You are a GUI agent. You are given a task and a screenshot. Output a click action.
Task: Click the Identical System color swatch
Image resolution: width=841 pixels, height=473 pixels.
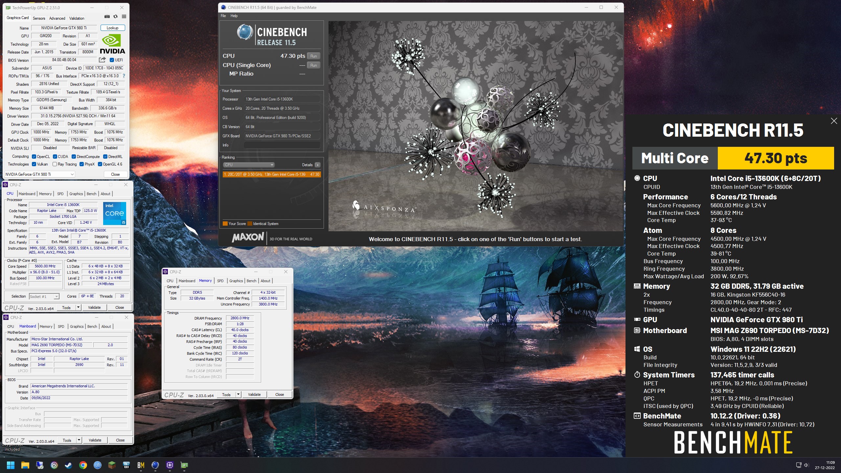250,224
